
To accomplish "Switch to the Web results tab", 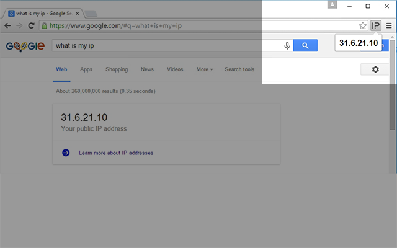I will [61, 69].
